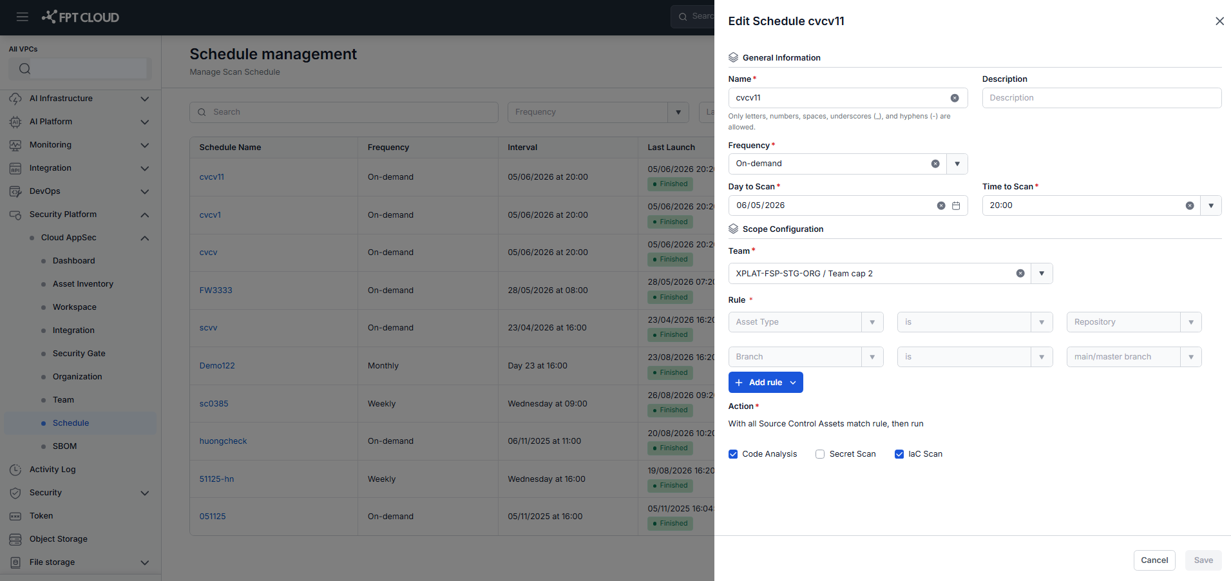Open the hamburger menu icon
Viewport: 1231px width, 581px height.
[23, 17]
